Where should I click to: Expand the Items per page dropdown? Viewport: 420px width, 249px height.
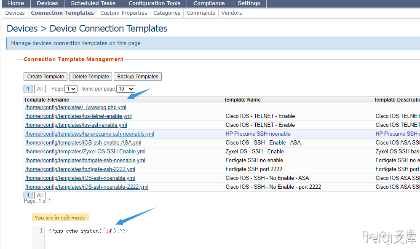(126, 89)
